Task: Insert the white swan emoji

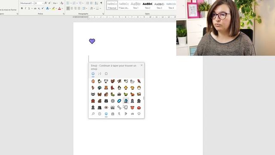Action: 132,81
